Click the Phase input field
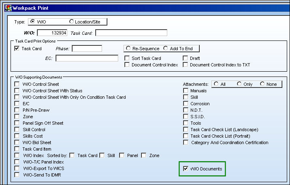Screen dimensions: 290x185 click(x=87, y=49)
